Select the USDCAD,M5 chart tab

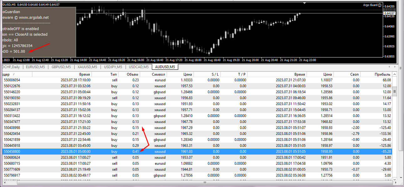click(139, 67)
